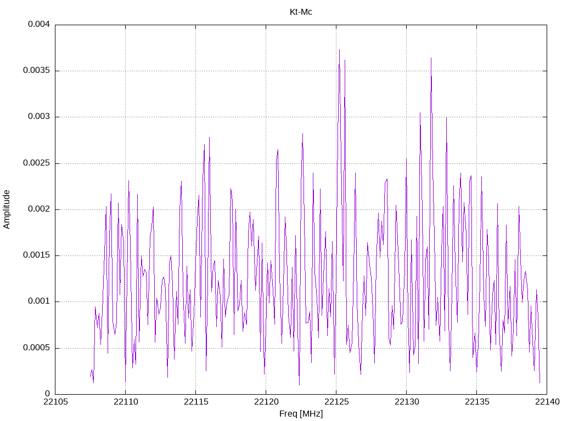
Task: Click the 22120 x-axis tick label
Action: pyautogui.click(x=266, y=402)
